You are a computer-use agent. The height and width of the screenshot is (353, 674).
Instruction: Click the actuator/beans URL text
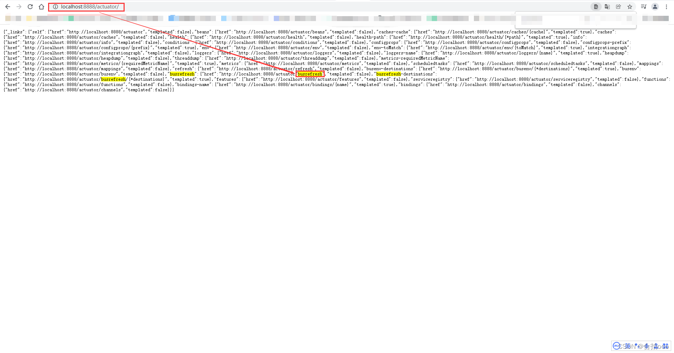(280, 32)
